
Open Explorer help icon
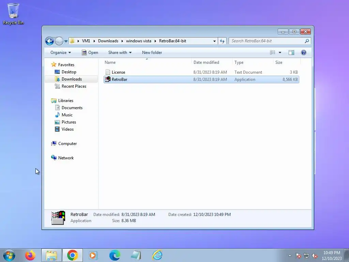tap(303, 53)
